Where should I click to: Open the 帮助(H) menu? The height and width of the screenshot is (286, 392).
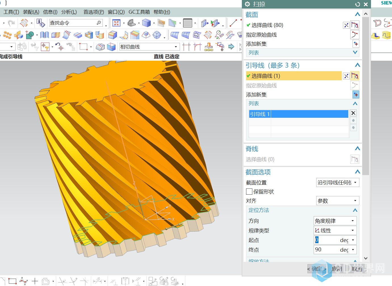click(162, 12)
